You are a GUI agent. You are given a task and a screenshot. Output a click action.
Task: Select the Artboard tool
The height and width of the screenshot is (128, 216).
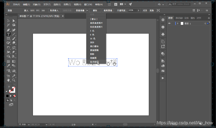click(x=8, y=76)
